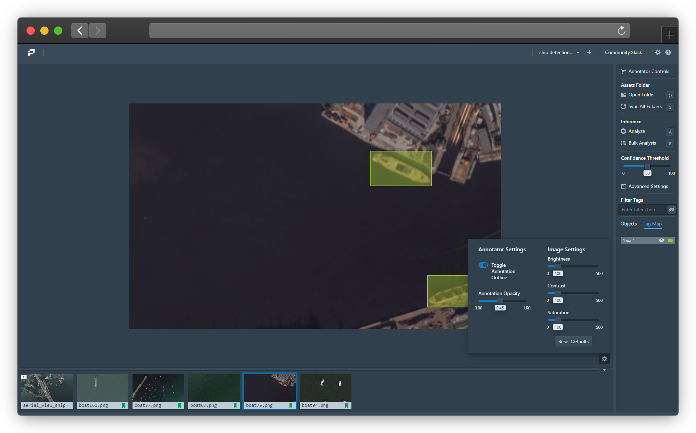Go forward with browser forward arrow
Image resolution: width=696 pixels, height=433 pixels.
(x=98, y=31)
